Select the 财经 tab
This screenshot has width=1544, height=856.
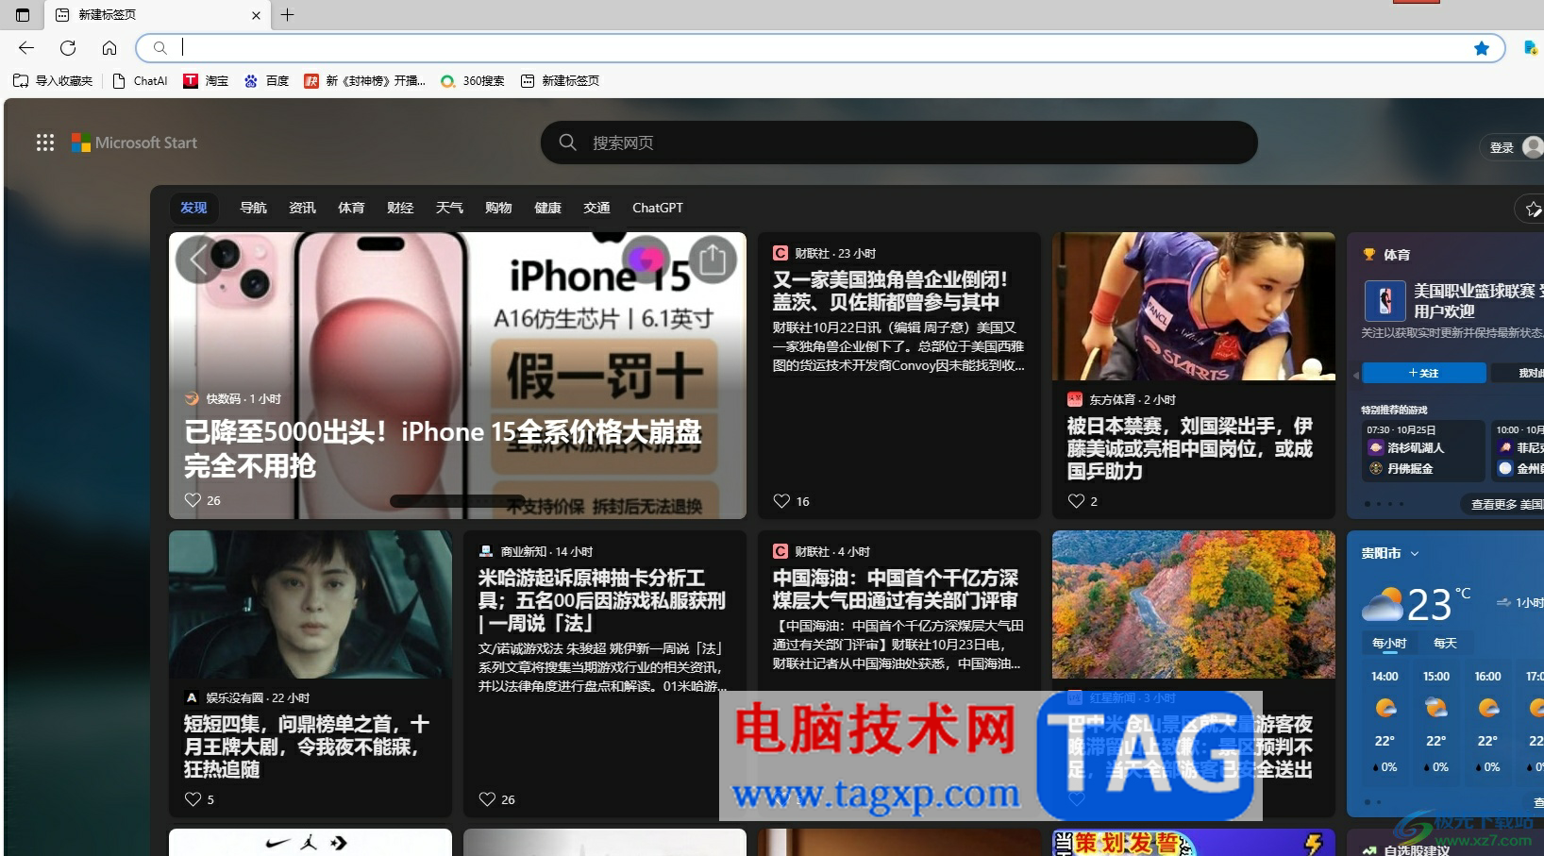coord(400,208)
